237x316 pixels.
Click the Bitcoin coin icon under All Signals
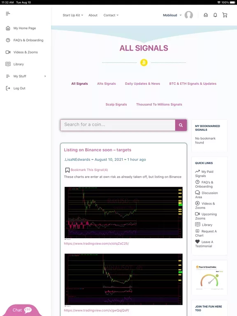[x=144, y=63]
